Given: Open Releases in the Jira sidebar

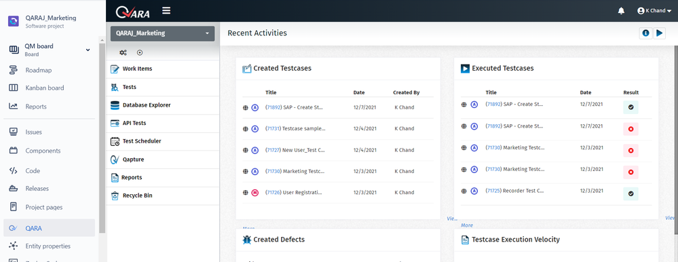Looking at the screenshot, I should click(37, 189).
